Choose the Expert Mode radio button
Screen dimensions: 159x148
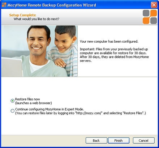pyautogui.click(x=12, y=111)
